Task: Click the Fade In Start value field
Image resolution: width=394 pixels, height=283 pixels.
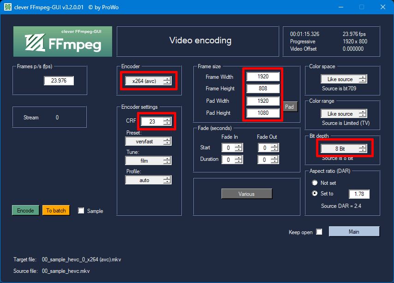Action: [x=228, y=147]
